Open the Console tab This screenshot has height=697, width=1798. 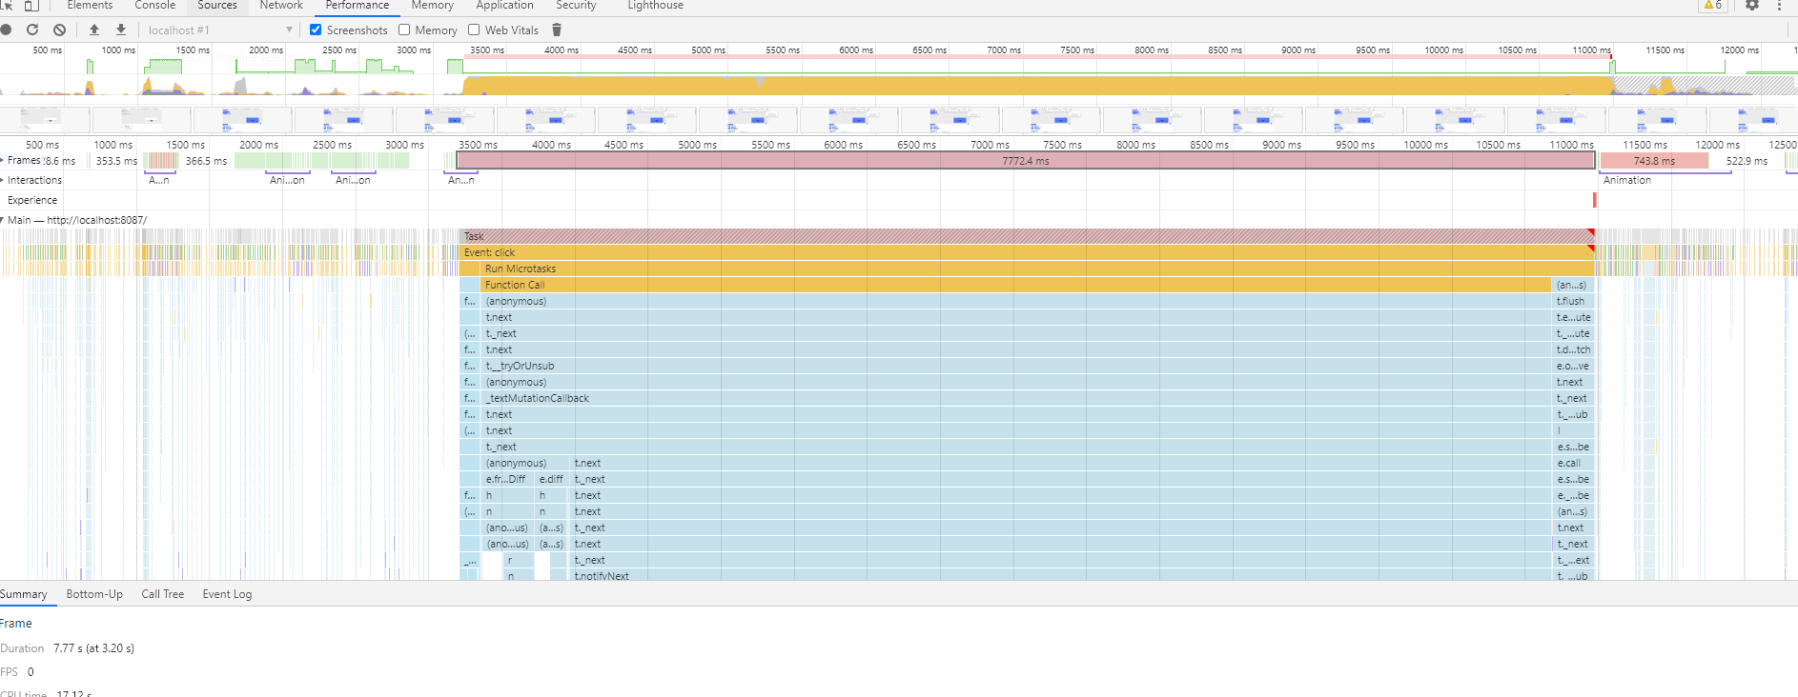coord(155,5)
